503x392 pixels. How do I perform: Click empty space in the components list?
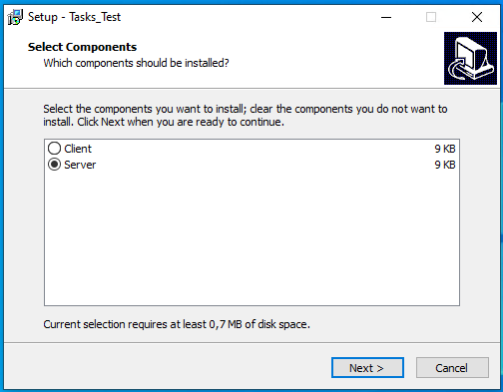tap(251, 237)
